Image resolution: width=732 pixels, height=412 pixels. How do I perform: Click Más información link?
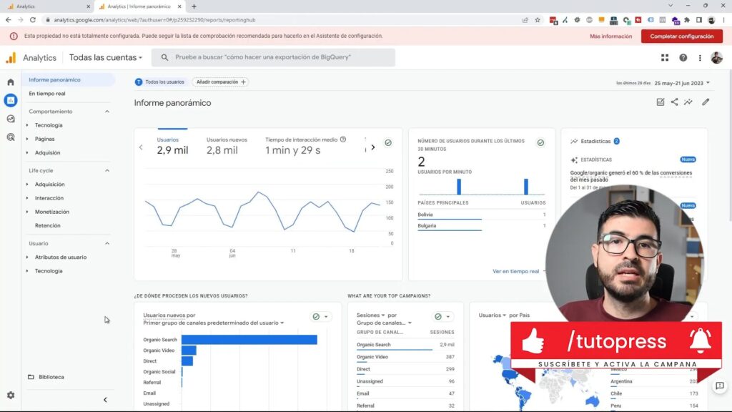(610, 36)
